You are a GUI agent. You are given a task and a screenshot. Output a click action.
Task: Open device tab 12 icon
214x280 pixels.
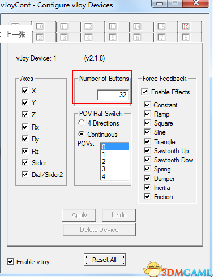[x=88, y=27]
